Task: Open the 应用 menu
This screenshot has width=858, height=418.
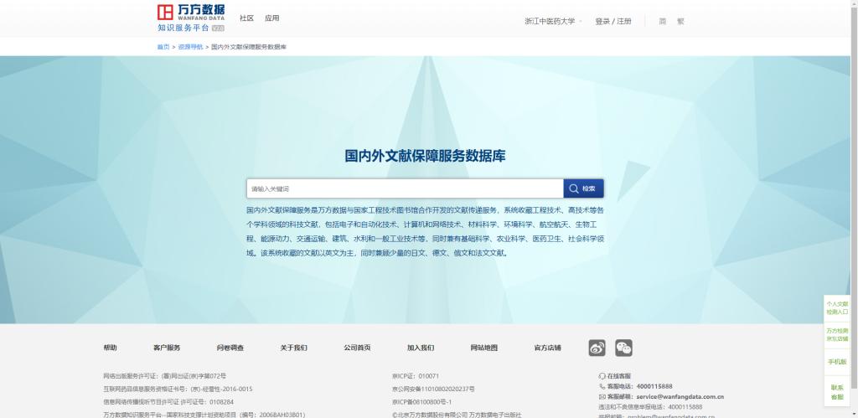Action: 272,18
